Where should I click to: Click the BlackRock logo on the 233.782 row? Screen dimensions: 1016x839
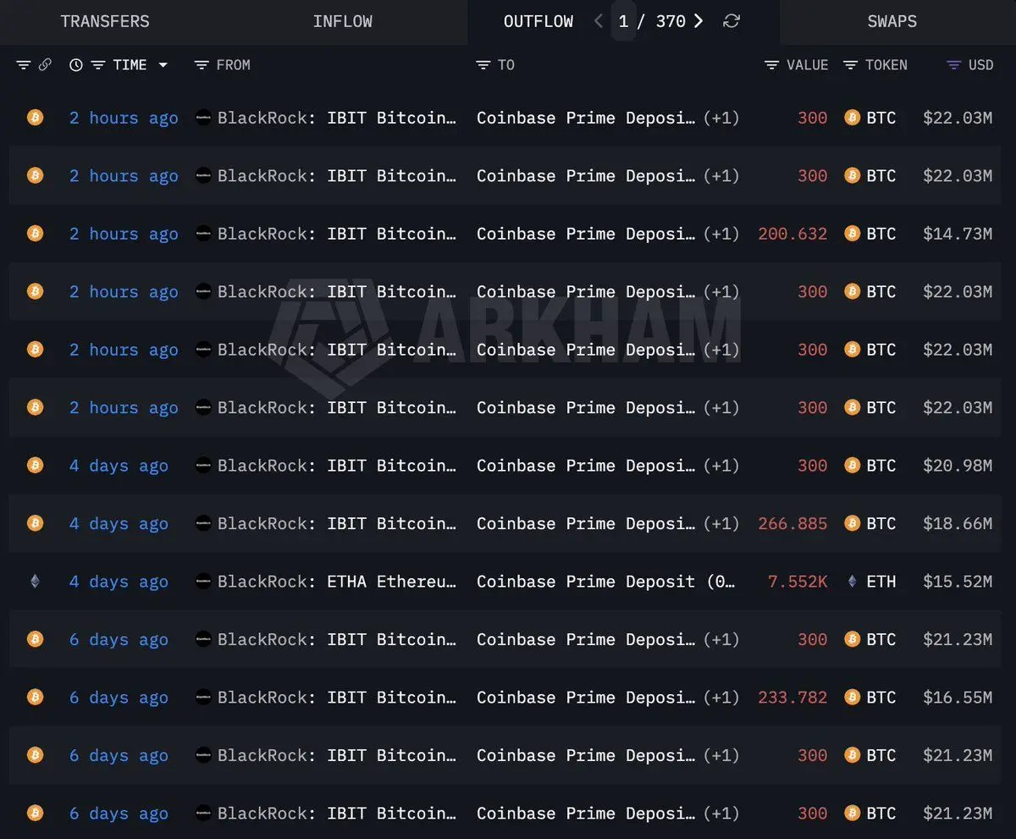tap(203, 697)
